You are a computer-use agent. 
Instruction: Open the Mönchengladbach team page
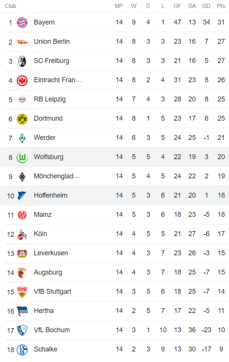click(x=56, y=176)
